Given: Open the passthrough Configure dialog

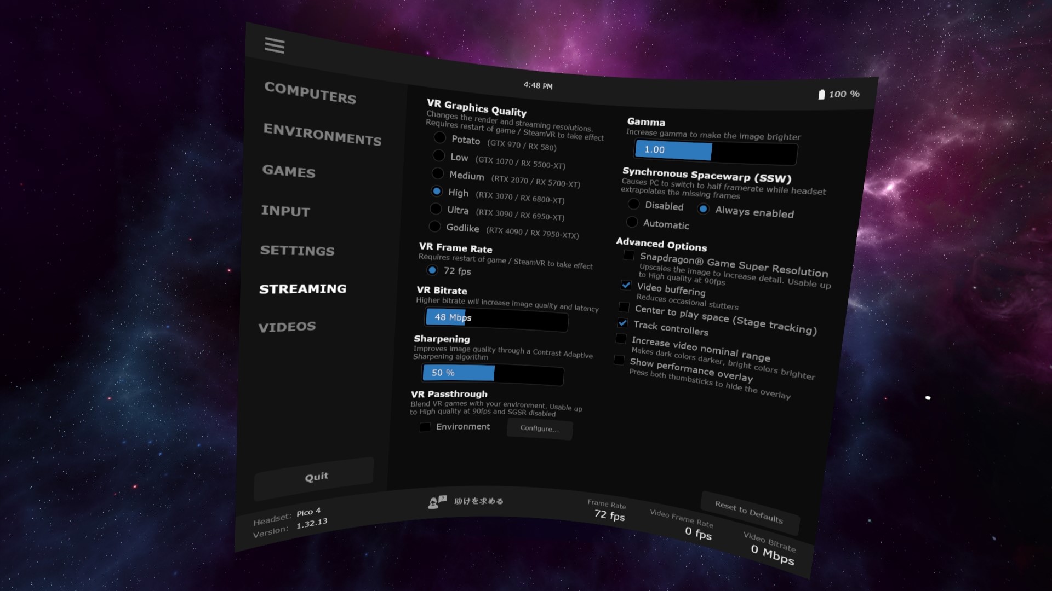Looking at the screenshot, I should 539,430.
